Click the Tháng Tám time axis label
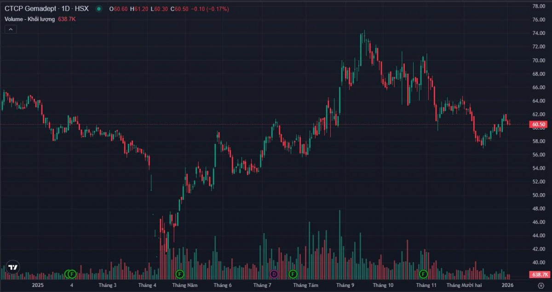Screen dimensions: 552x292 [306, 286]
